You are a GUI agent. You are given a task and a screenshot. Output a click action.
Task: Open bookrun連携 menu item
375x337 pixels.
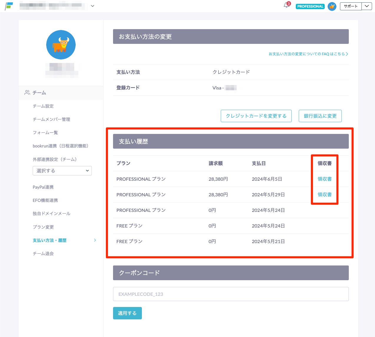point(61,146)
